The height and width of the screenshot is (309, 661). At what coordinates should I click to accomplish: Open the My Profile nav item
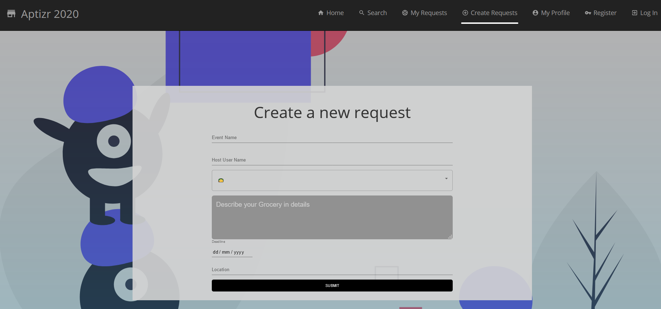tap(551, 13)
